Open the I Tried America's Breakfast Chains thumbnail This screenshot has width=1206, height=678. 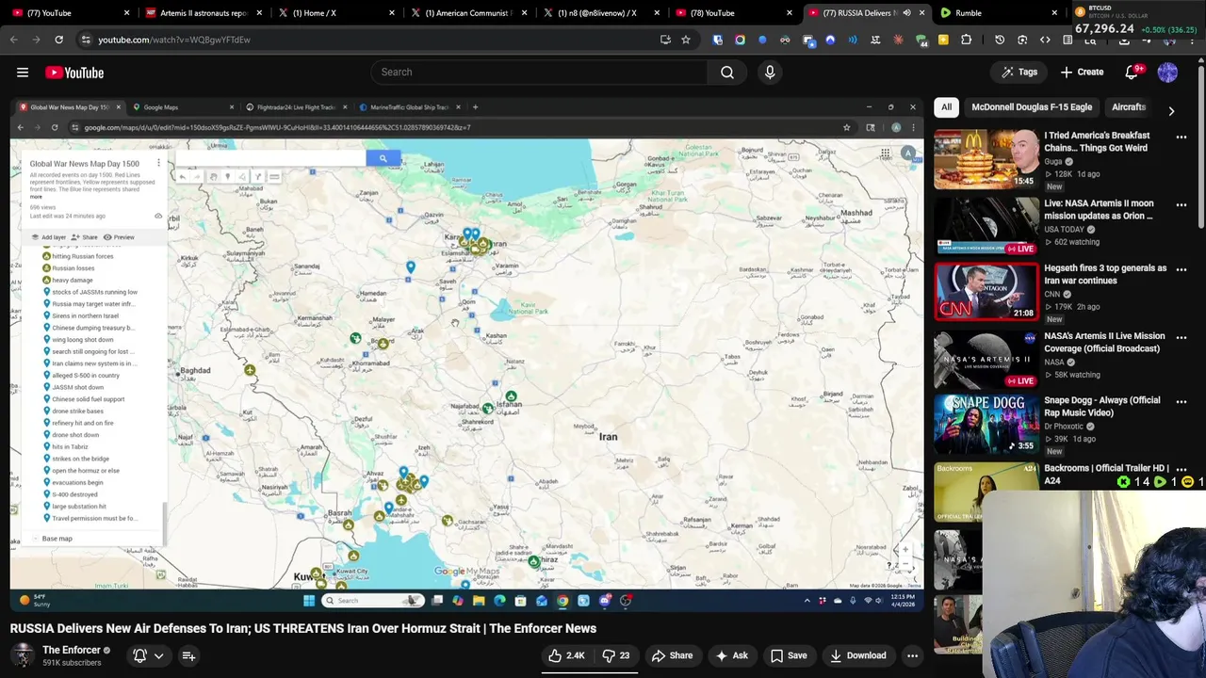986,159
